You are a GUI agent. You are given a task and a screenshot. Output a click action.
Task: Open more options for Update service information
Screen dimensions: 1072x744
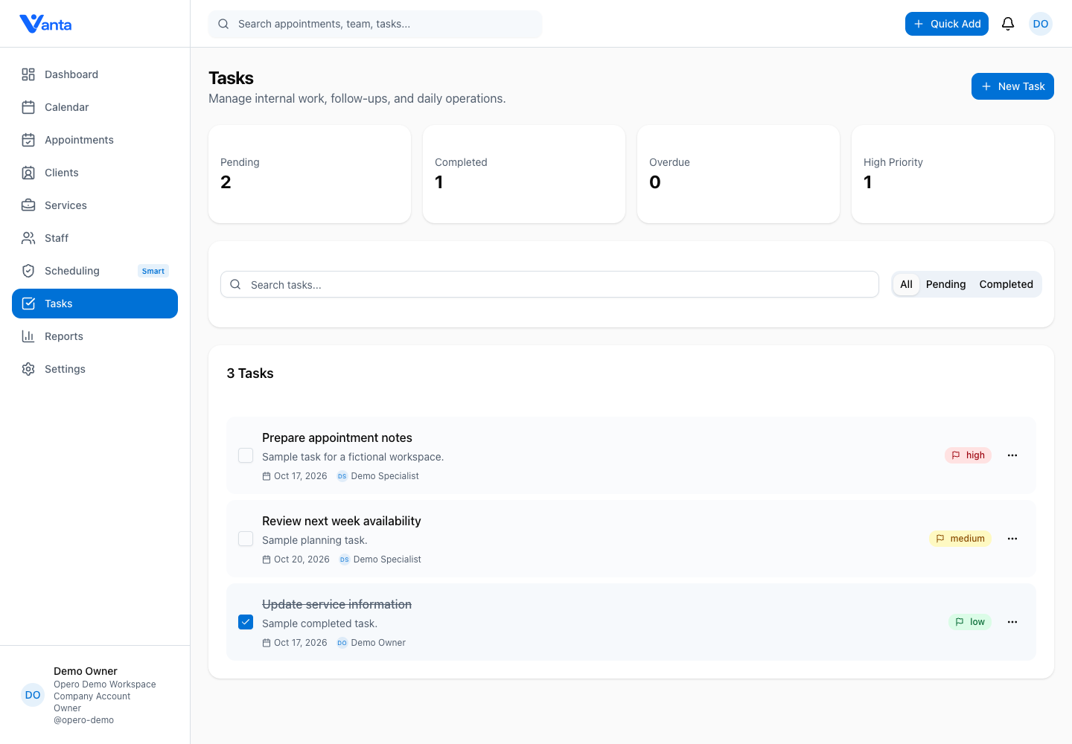(x=1012, y=622)
